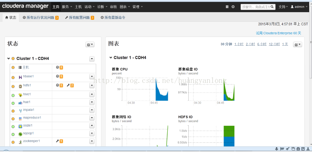Screen dimensions: 312x152
Task: Open zookeeper1 configuration wrench badge
Action: click(59, 141)
